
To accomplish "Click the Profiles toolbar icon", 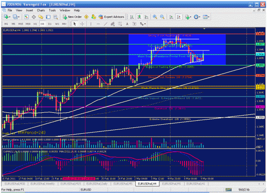I will (15, 17).
